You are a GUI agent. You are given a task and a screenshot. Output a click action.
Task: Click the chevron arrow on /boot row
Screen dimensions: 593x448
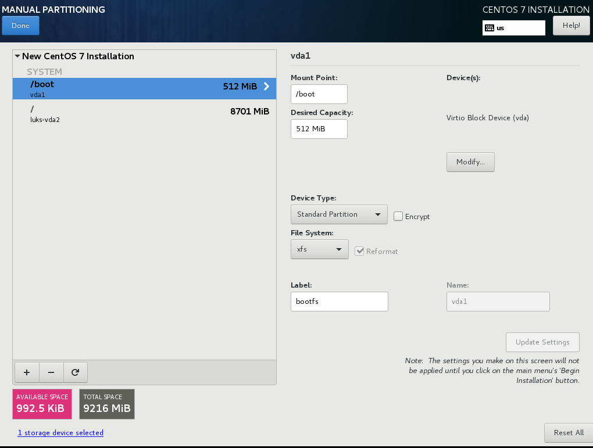point(267,87)
